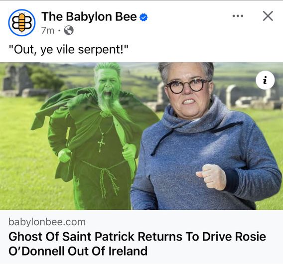Click the globe public audience icon

[x=69, y=30]
